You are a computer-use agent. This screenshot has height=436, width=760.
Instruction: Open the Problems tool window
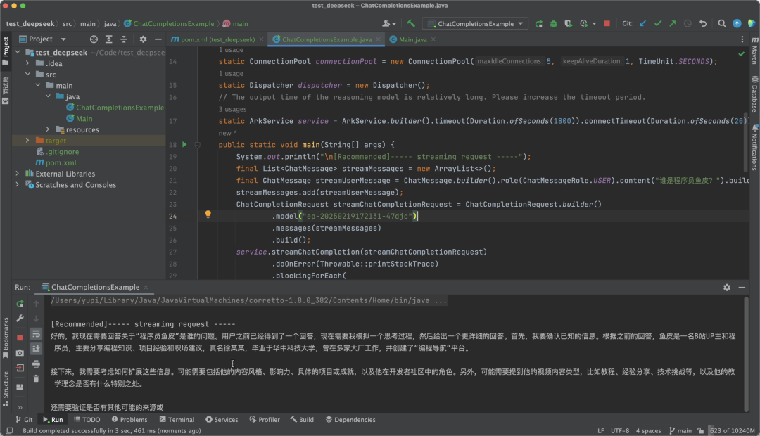[129, 420]
